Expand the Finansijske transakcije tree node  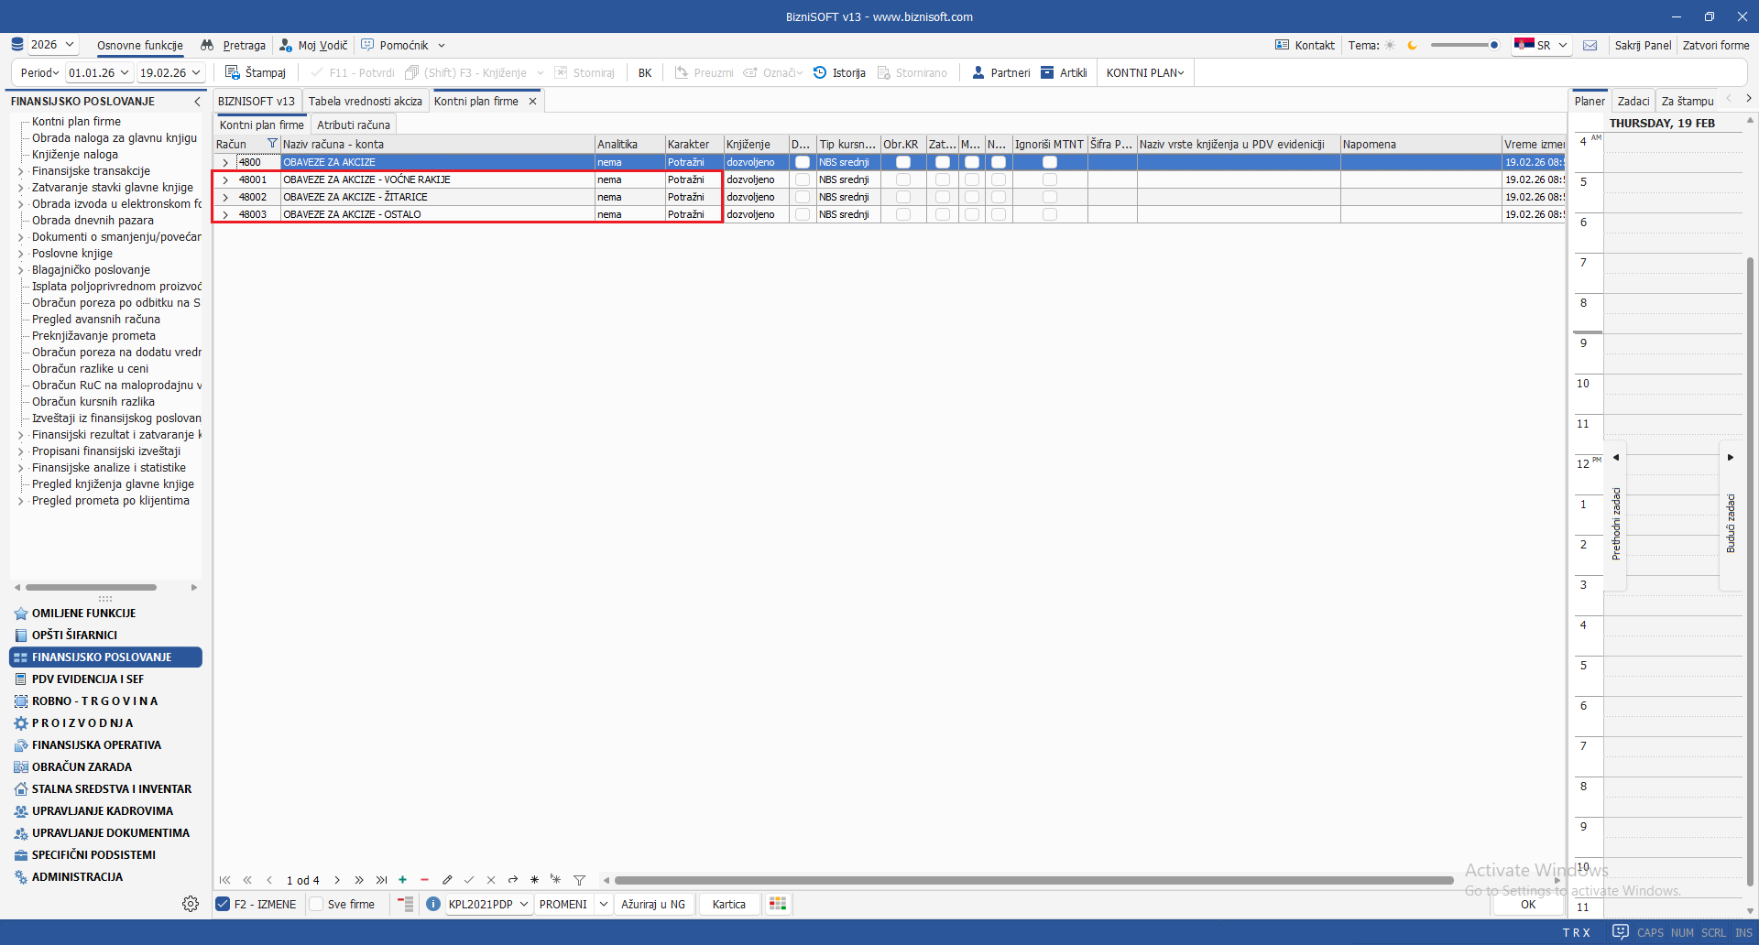(x=21, y=171)
